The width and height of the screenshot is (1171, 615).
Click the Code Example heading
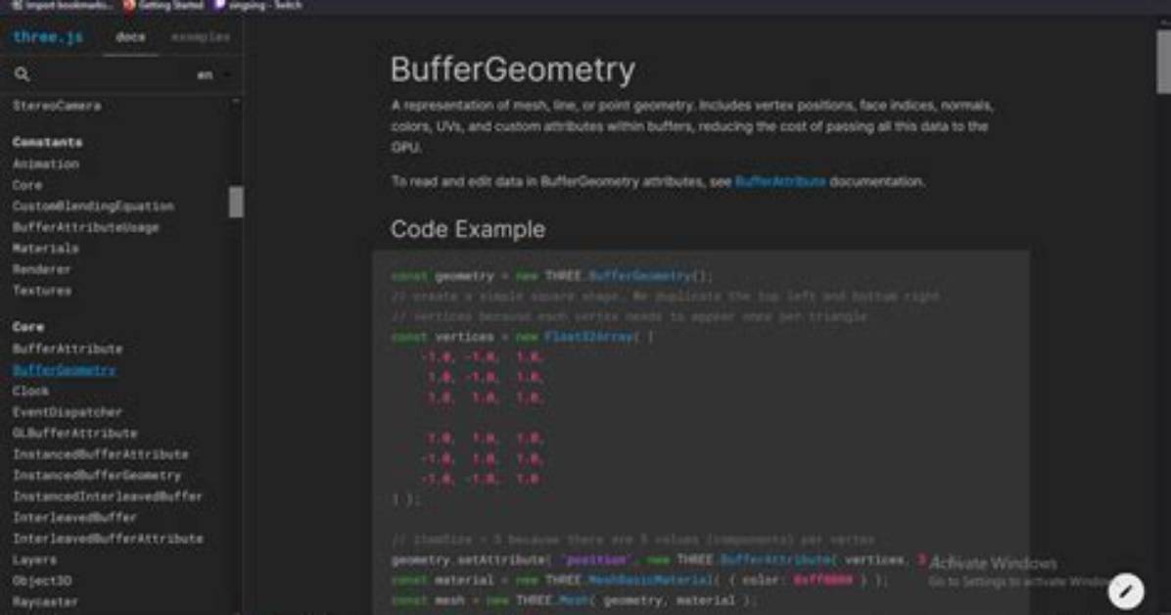pyautogui.click(x=467, y=229)
